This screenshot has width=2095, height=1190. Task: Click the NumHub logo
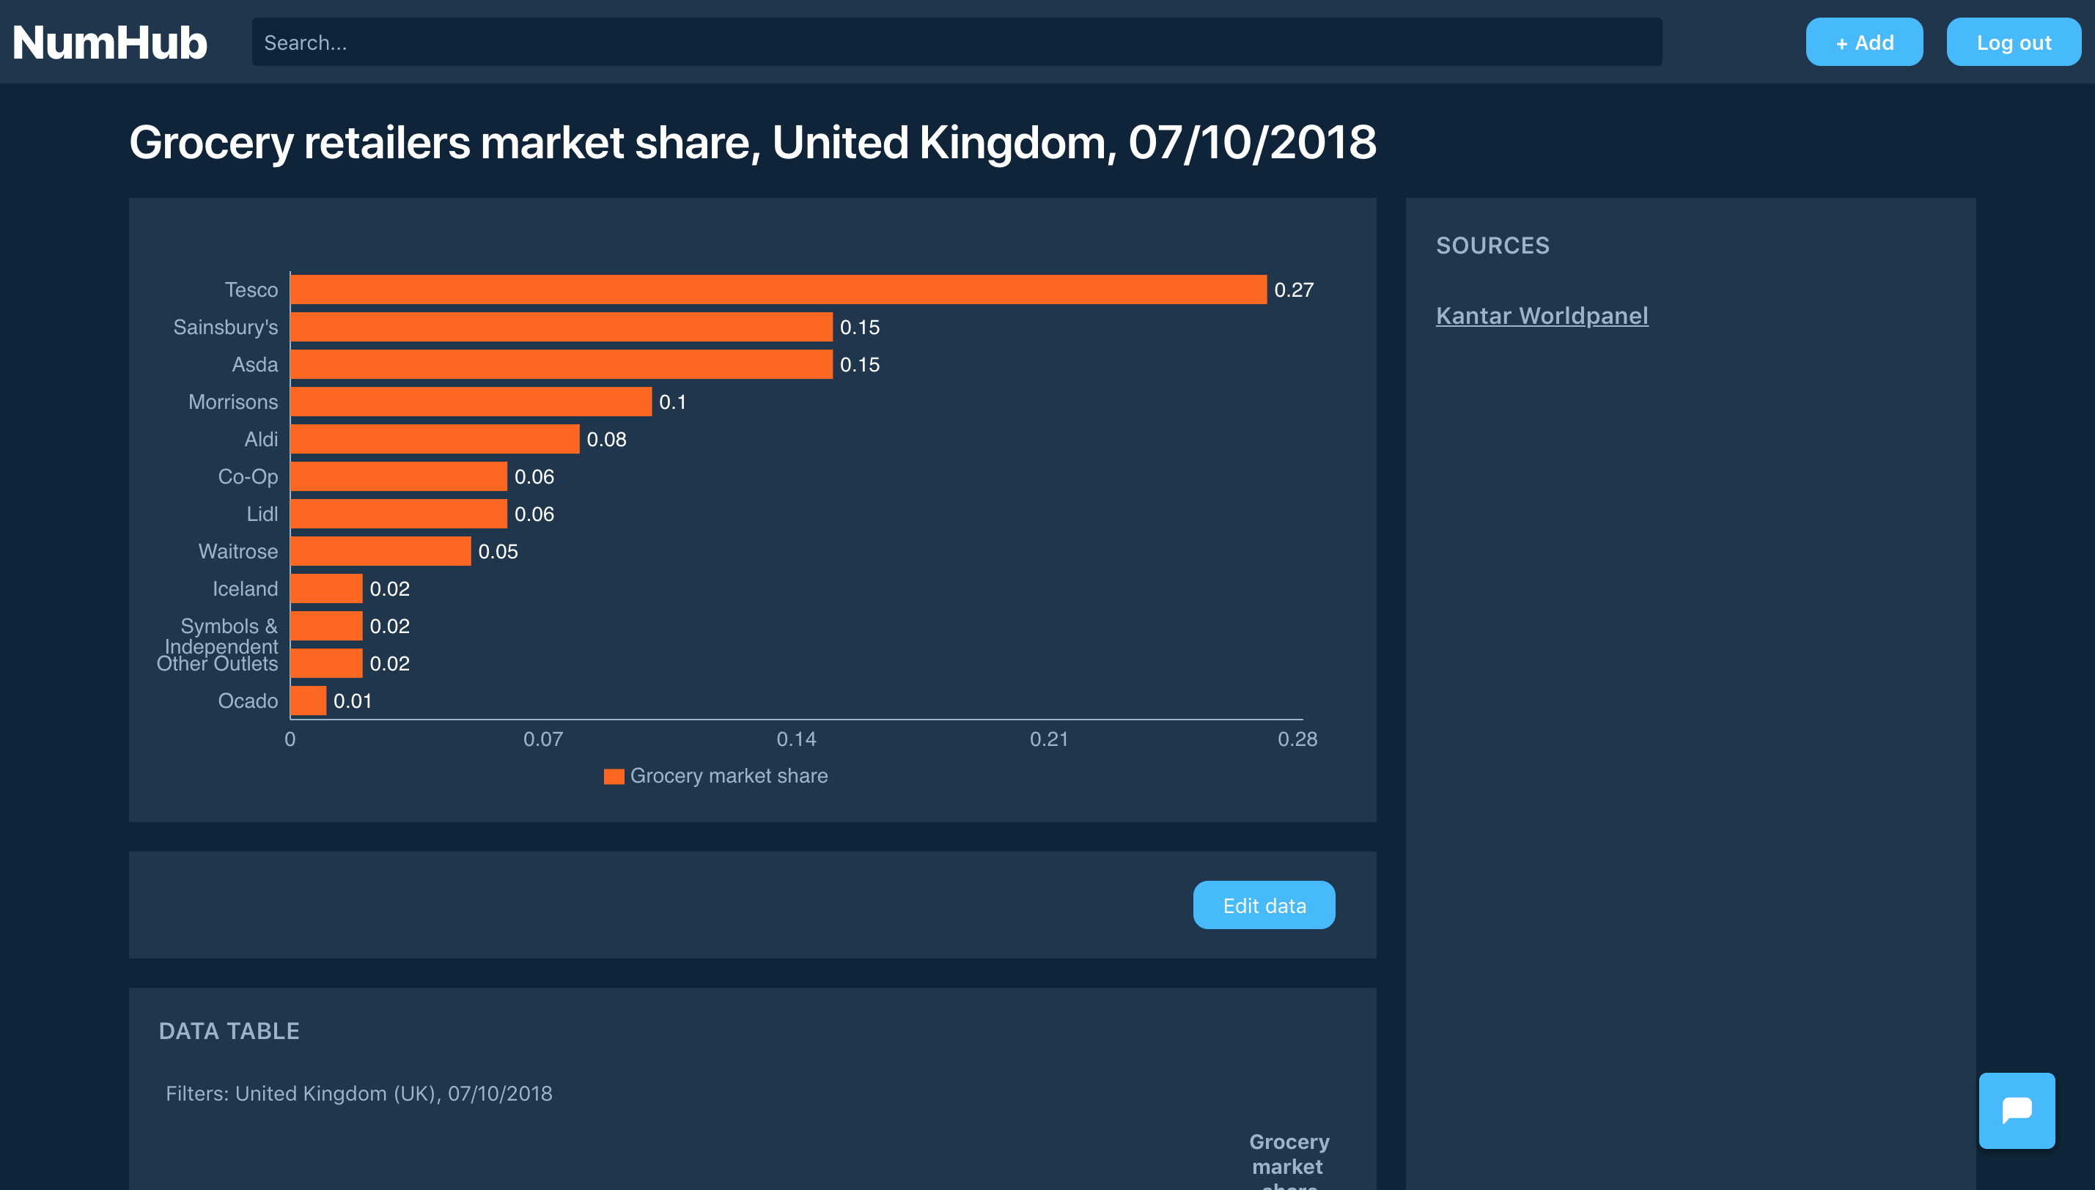coord(111,42)
